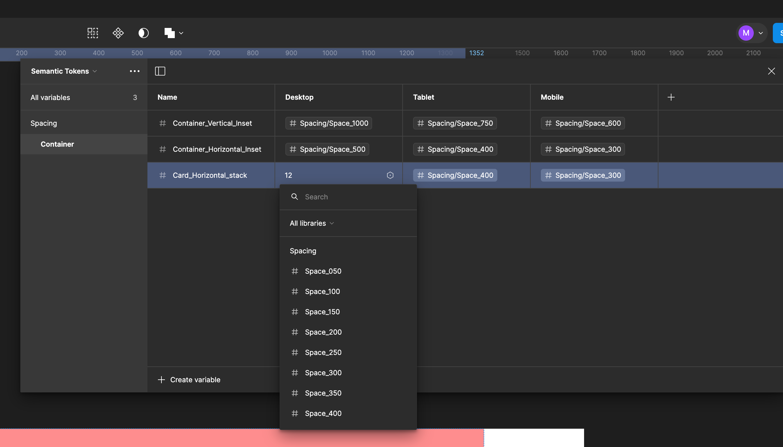The width and height of the screenshot is (783, 447).
Task: Open the Semantic Tokens collection dropdown
Action: 64,71
